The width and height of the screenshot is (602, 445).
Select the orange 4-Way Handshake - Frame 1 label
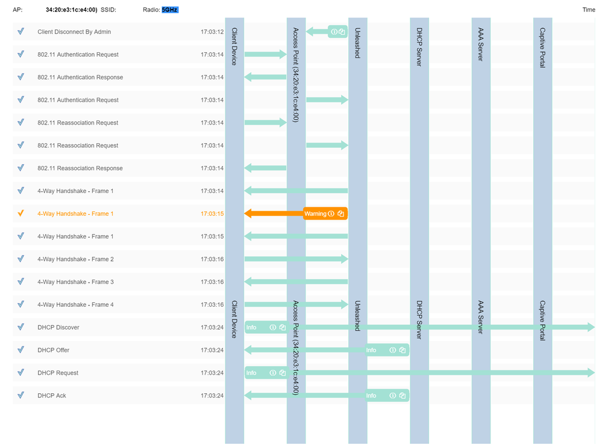(75, 214)
